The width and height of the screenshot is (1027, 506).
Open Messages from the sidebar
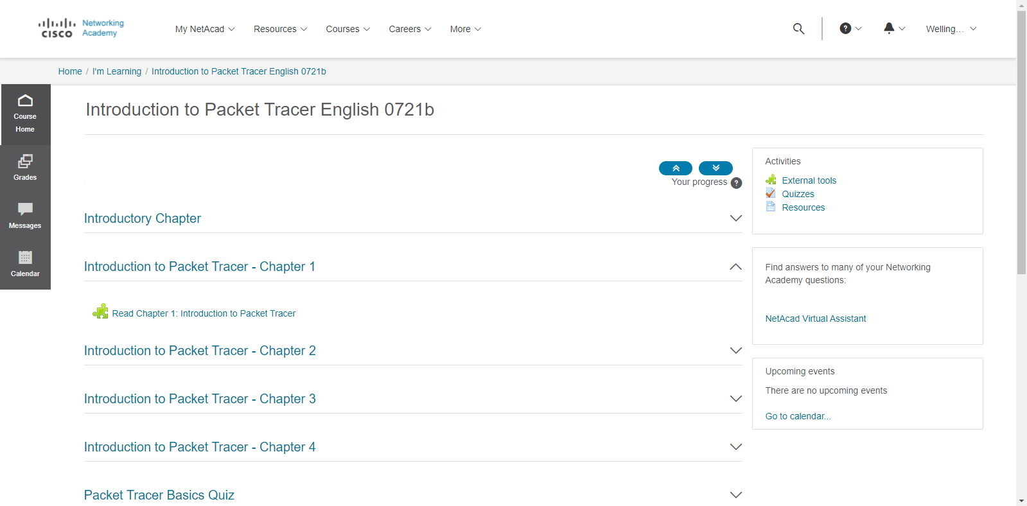(25, 216)
